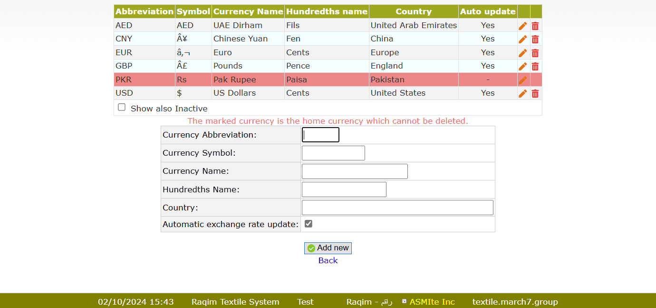Screen dimensions: 656x308
Task: Delete the USD US Dollars row
Action: [535, 93]
